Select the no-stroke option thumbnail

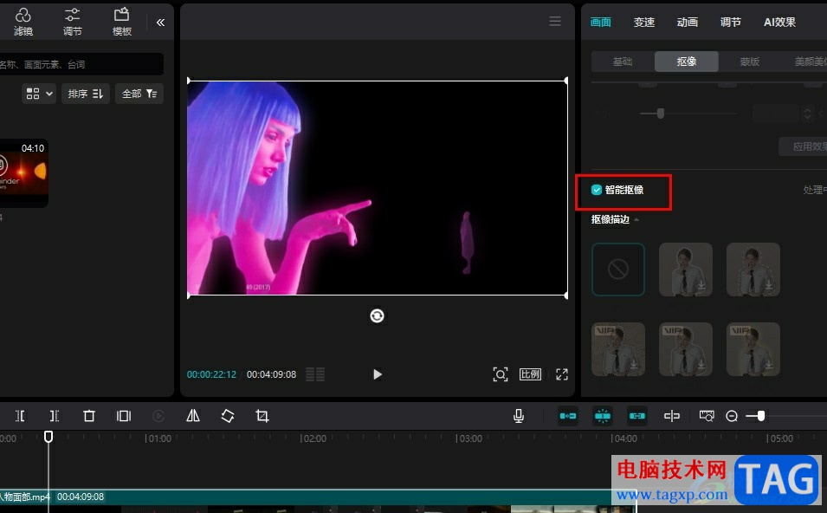click(617, 269)
